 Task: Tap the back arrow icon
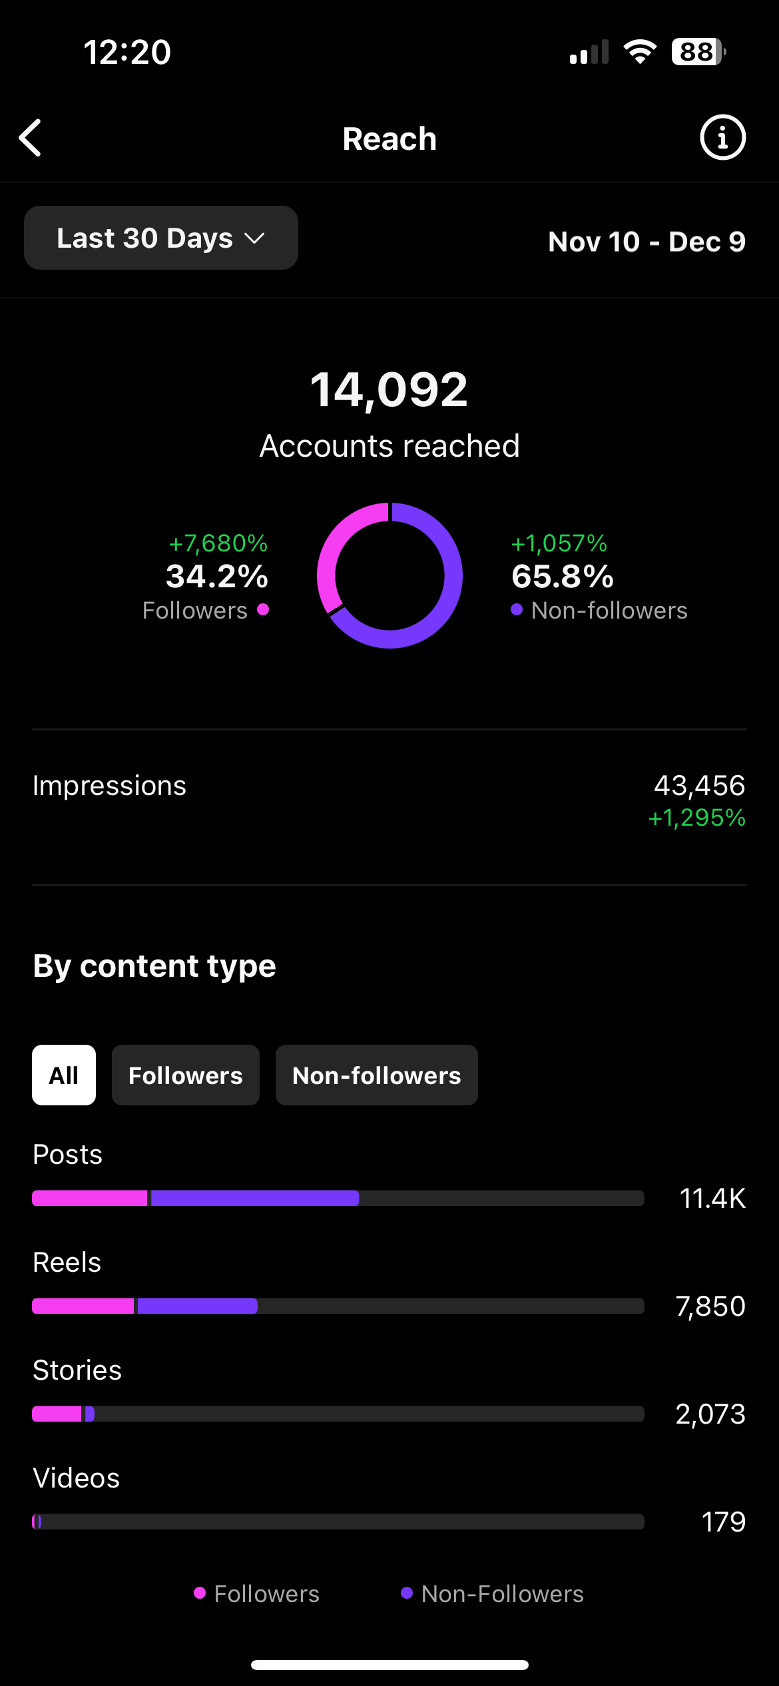click(x=31, y=138)
